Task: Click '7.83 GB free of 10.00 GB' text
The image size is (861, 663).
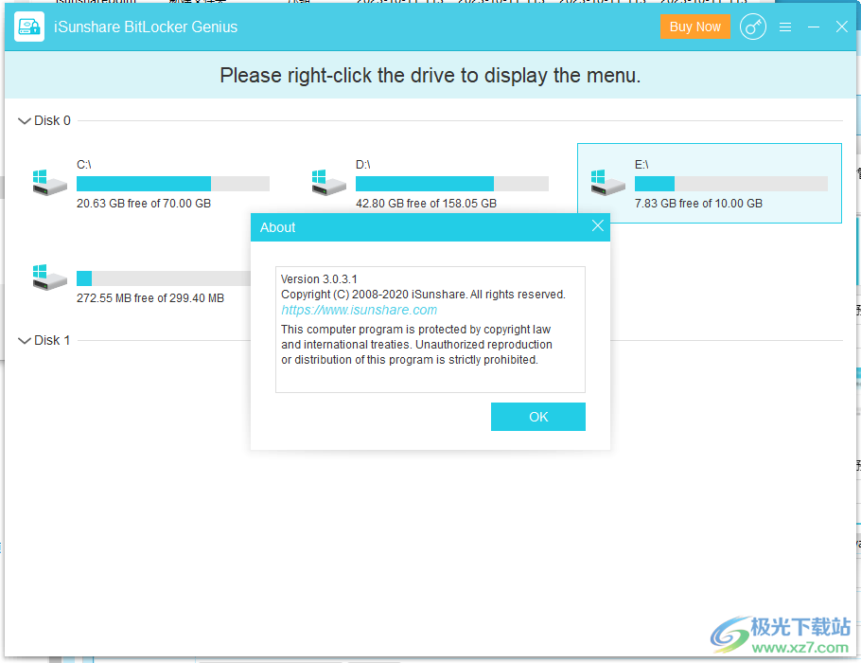Action: 698,204
